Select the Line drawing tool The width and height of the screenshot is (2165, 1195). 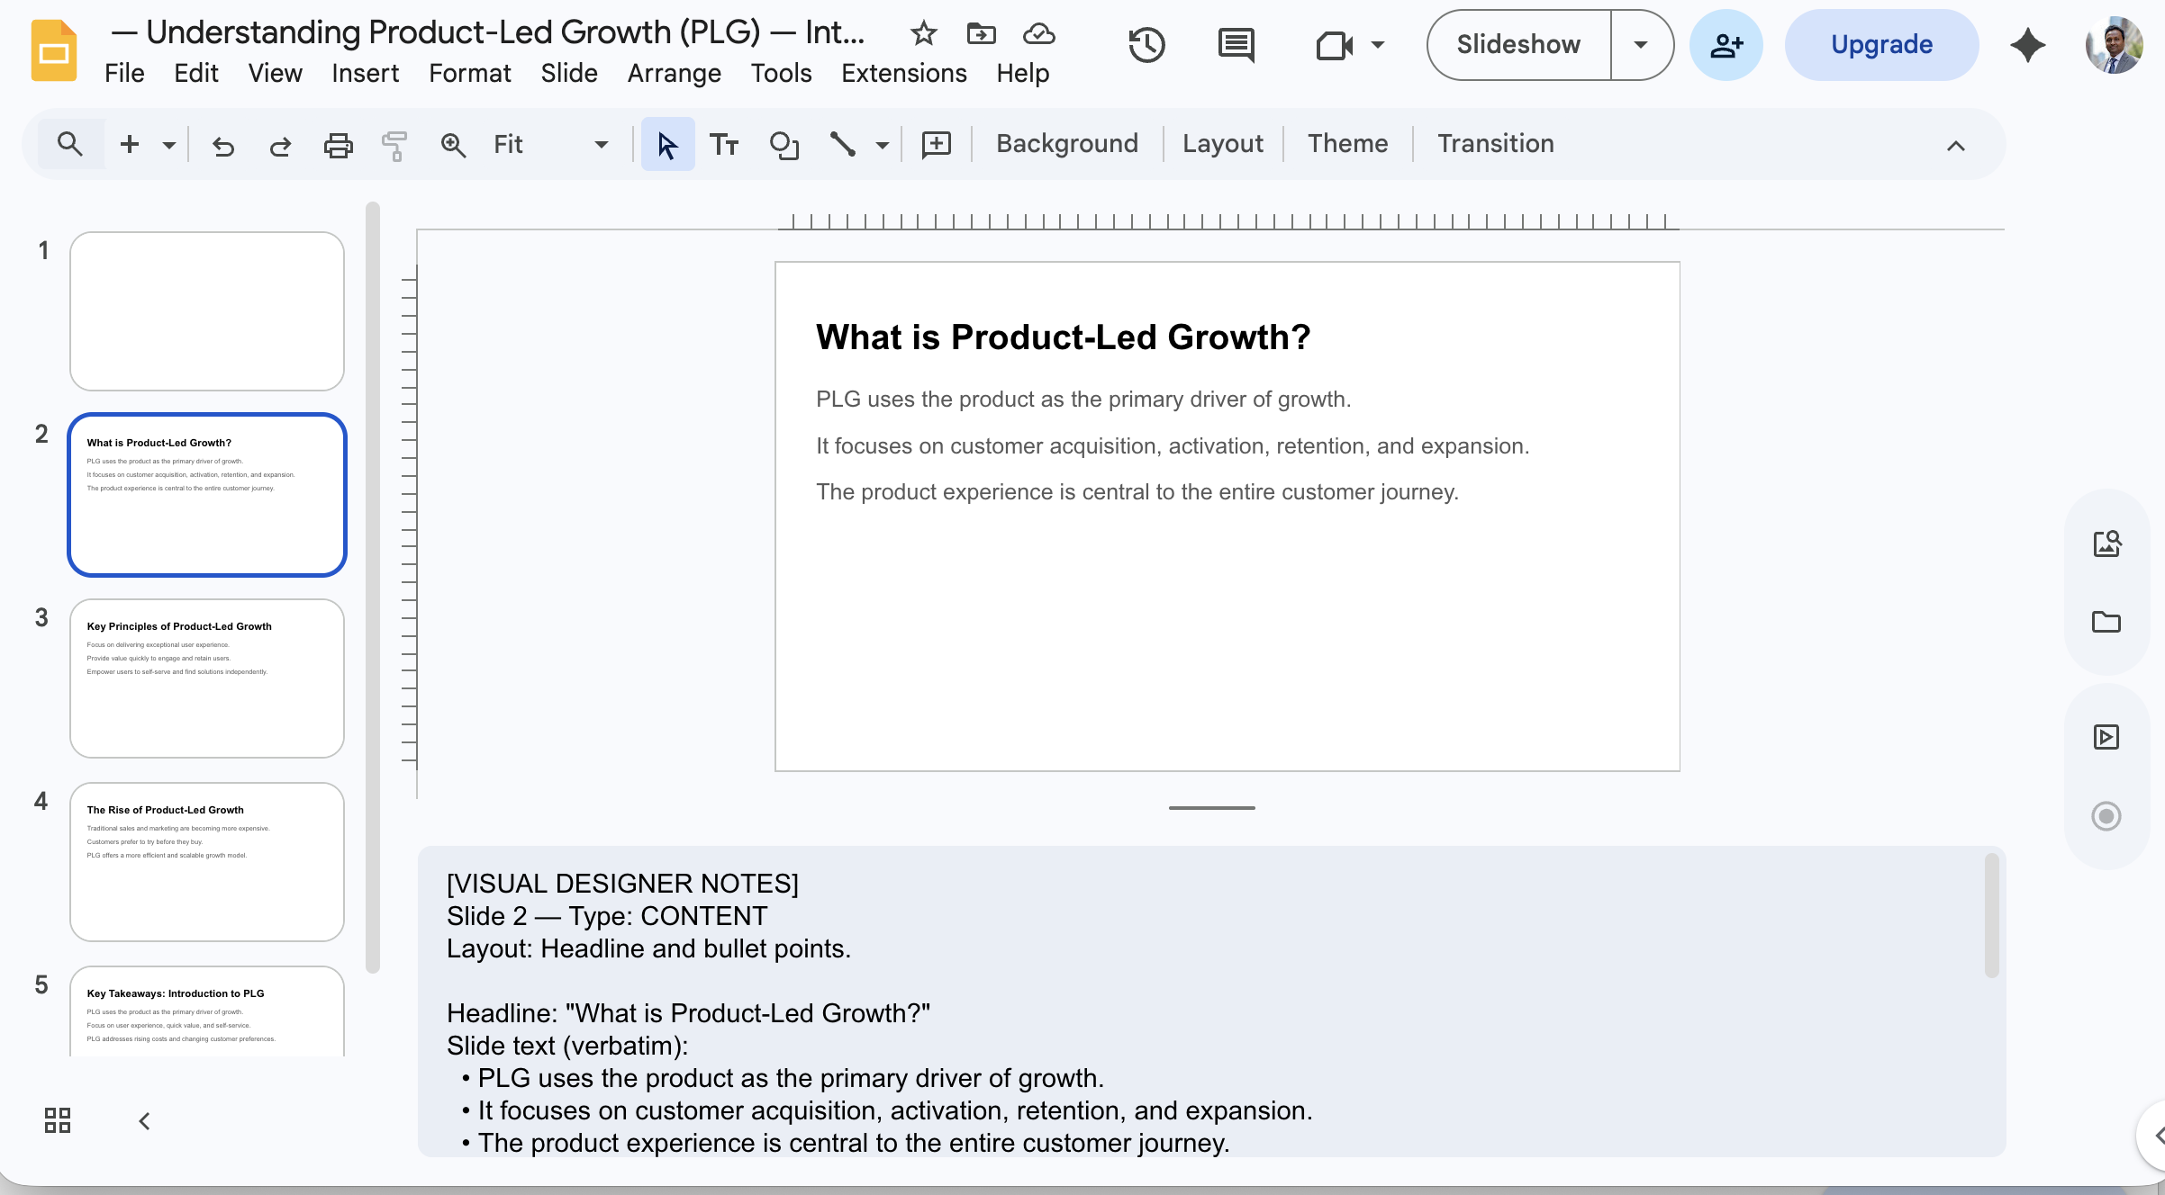[843, 144]
